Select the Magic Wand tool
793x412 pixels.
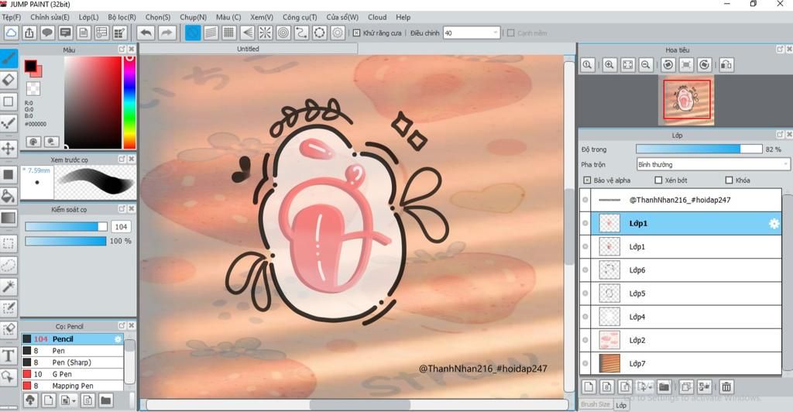click(8, 287)
